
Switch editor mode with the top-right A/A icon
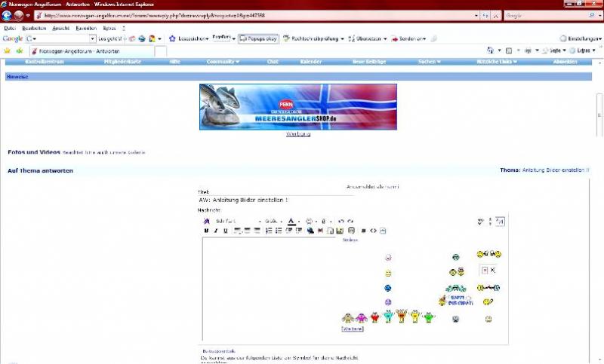coord(499,221)
